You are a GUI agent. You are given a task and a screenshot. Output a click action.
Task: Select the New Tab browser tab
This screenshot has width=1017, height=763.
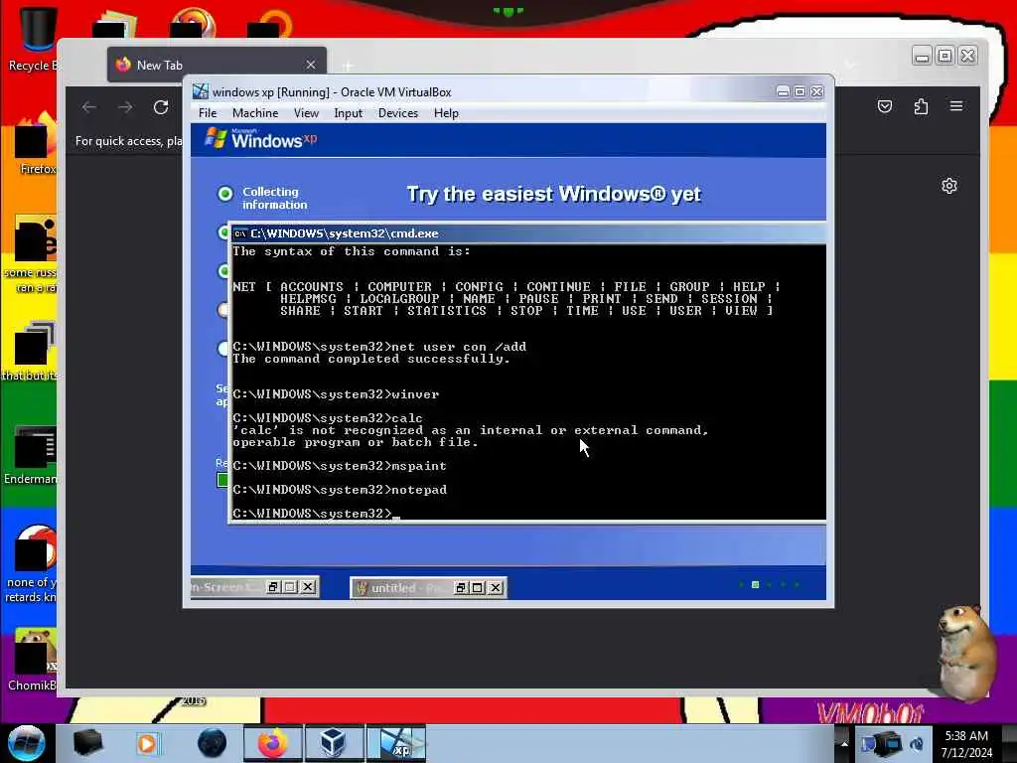coord(217,65)
